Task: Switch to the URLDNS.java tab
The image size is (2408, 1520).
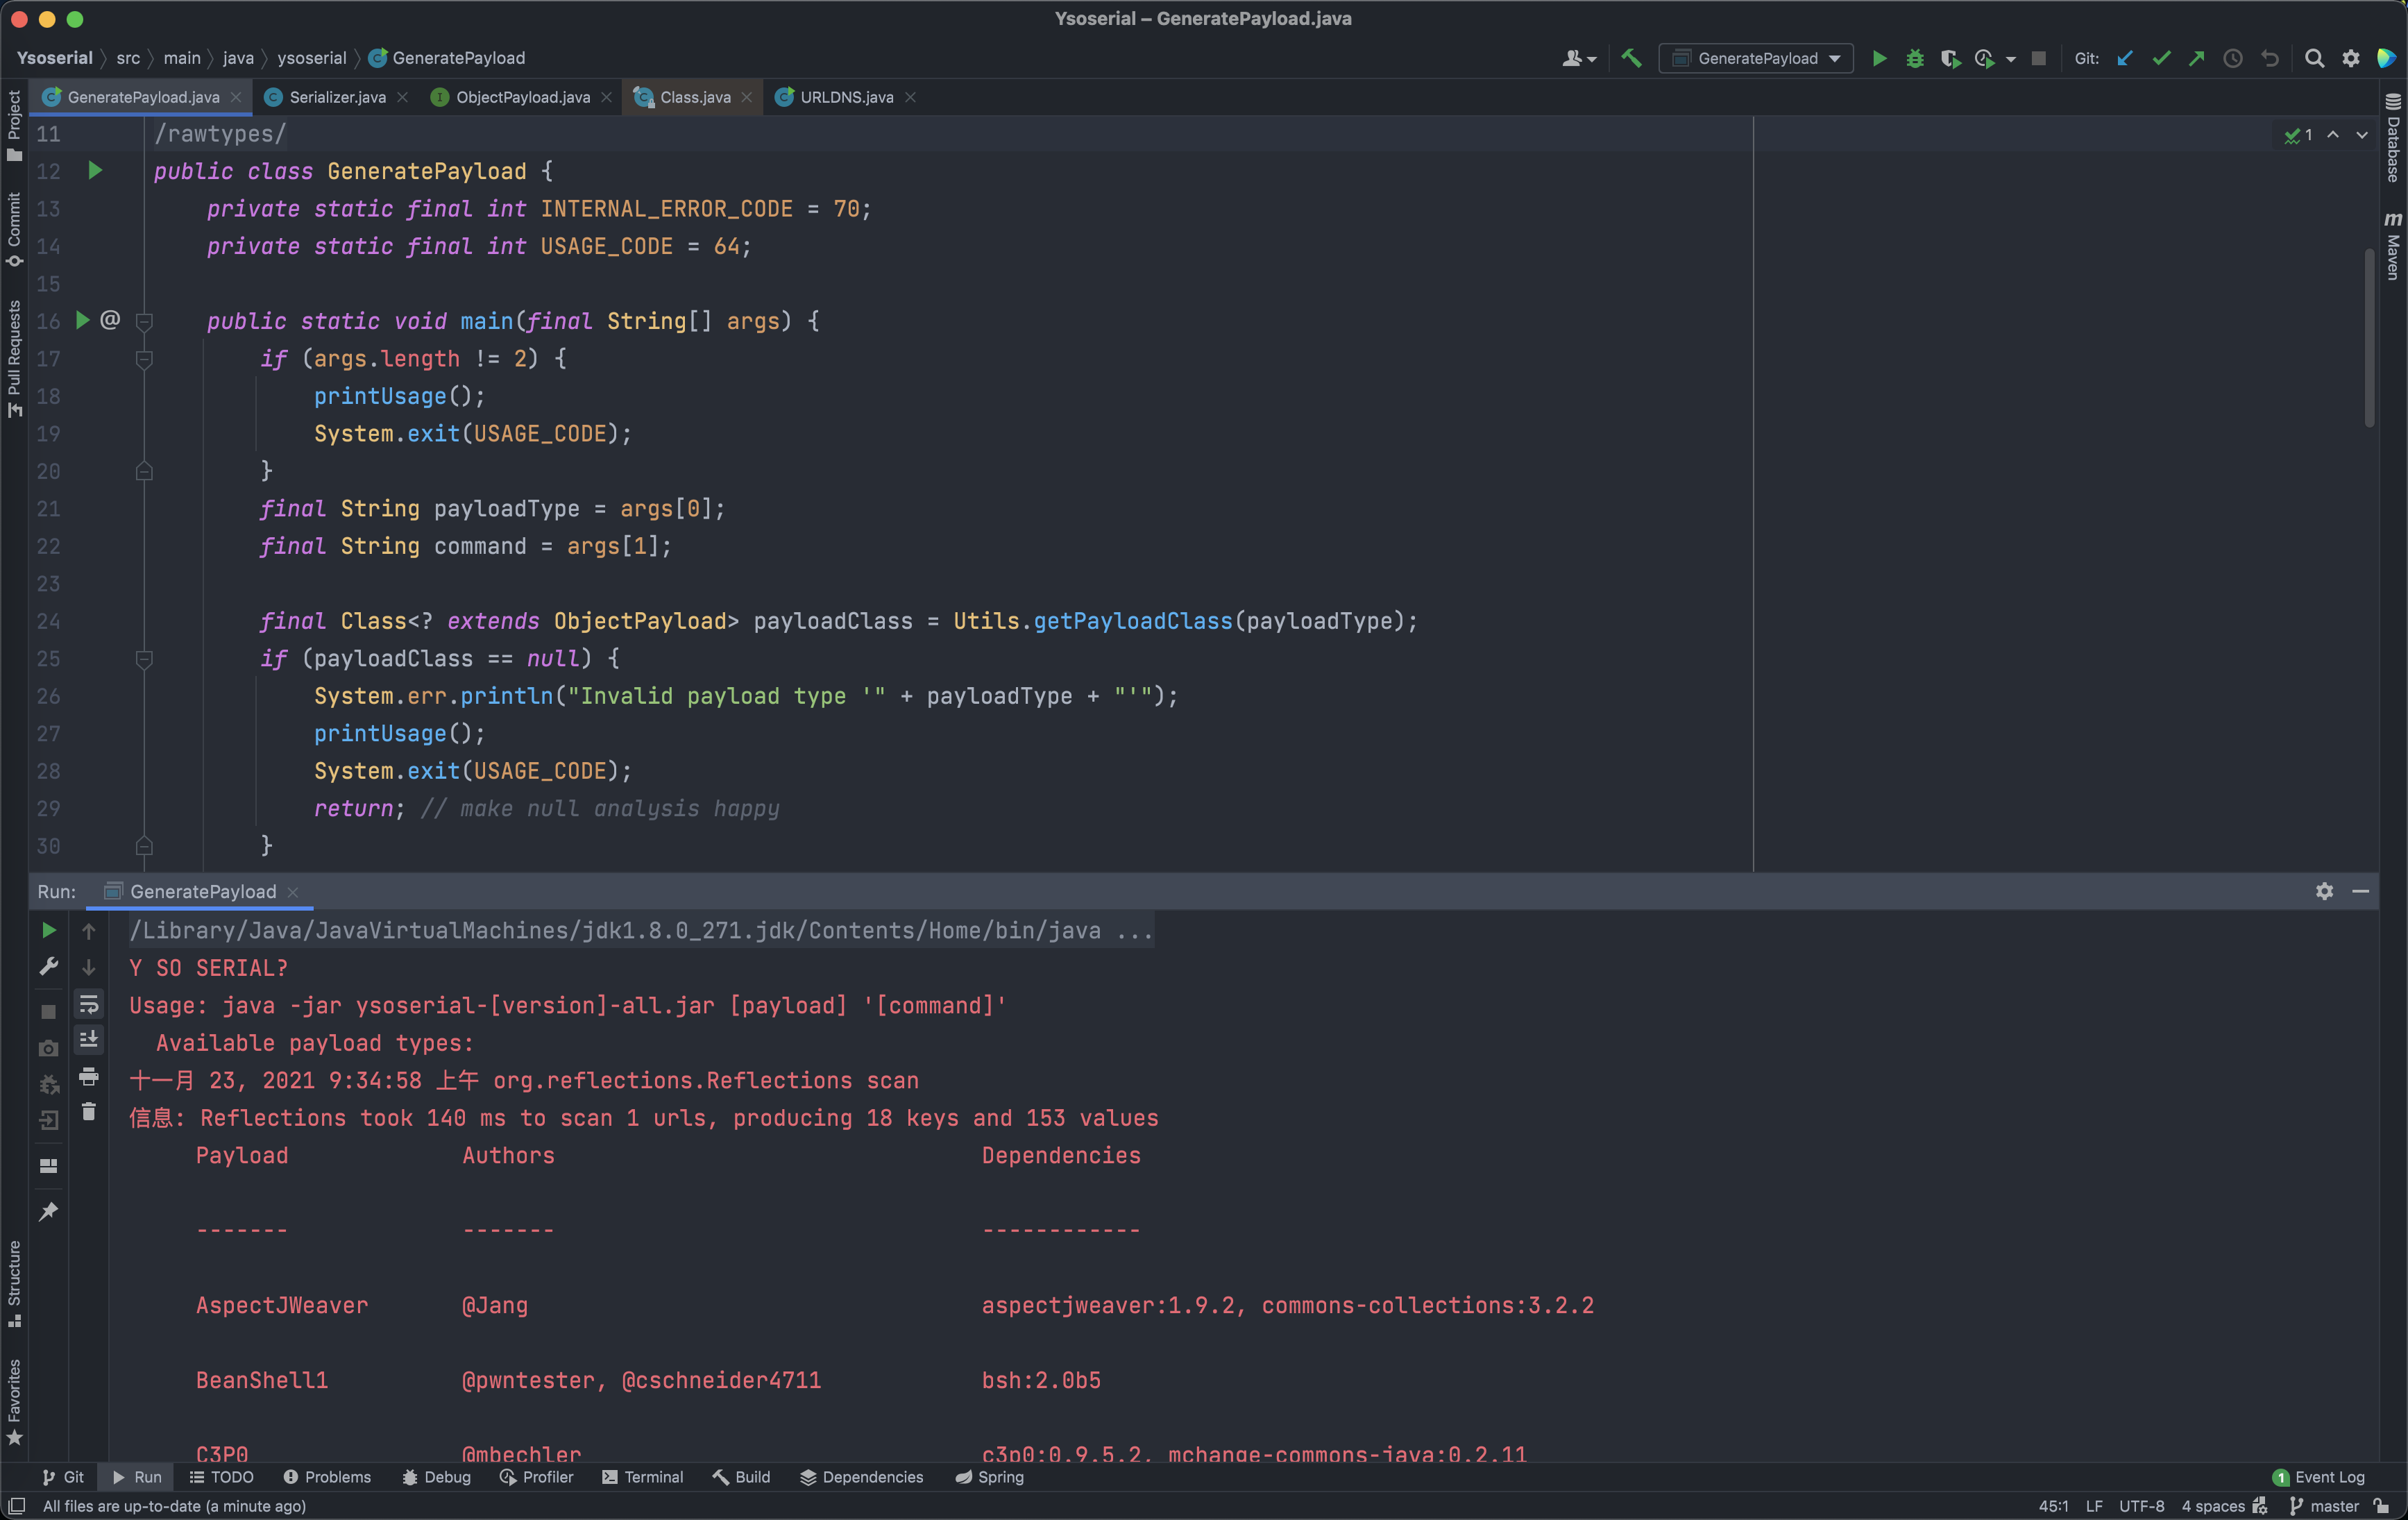Action: click(846, 97)
